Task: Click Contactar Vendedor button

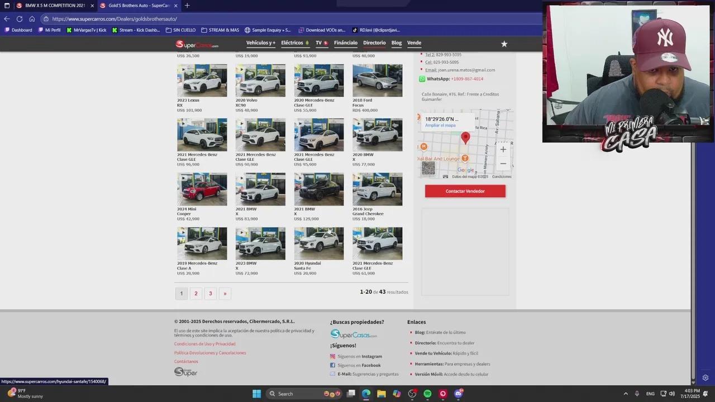Action: pos(465,191)
